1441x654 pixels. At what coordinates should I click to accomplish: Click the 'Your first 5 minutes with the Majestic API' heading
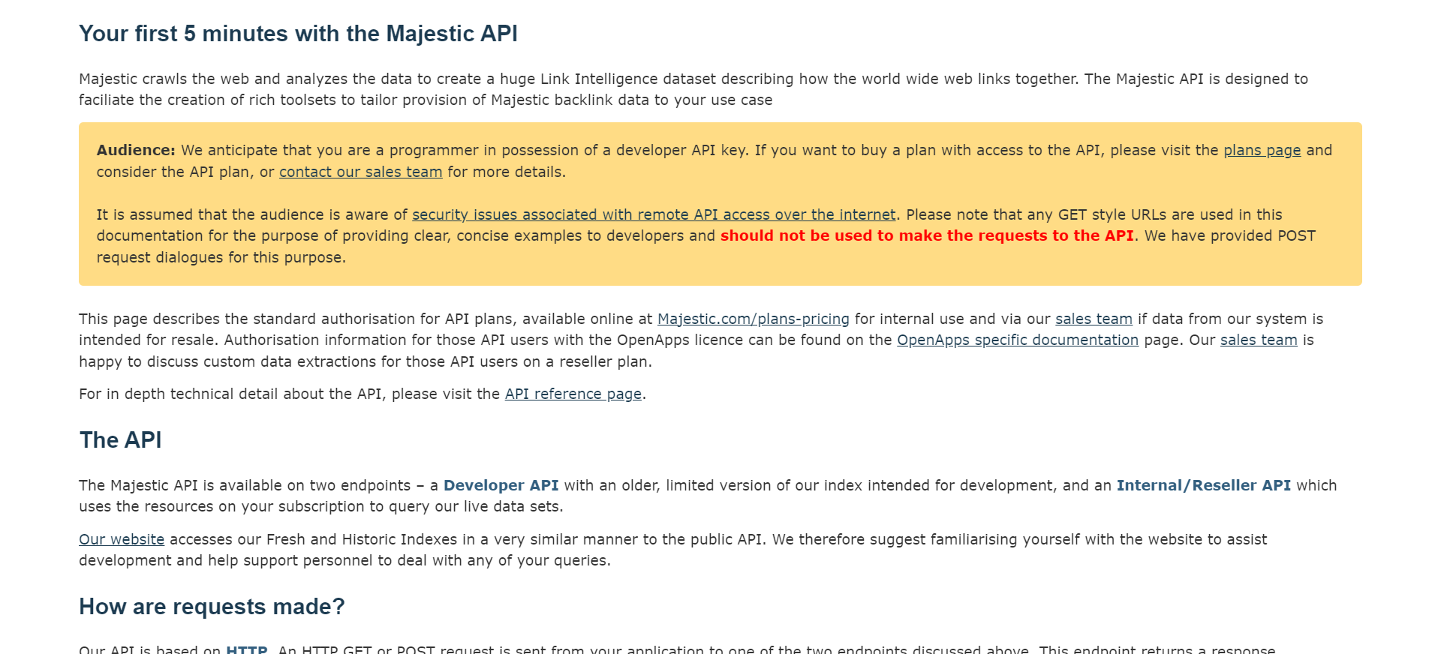point(298,34)
